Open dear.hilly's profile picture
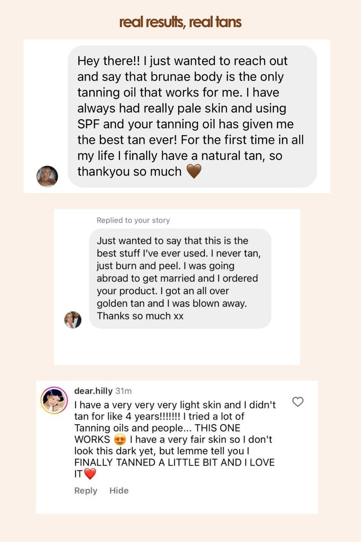 54,400
